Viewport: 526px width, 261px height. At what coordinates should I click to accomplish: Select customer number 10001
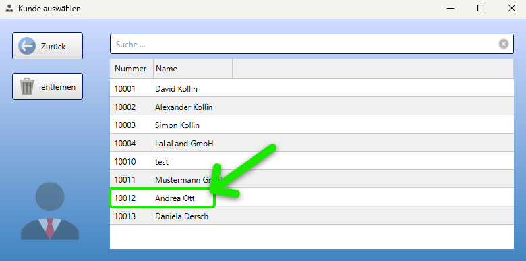tap(125, 89)
